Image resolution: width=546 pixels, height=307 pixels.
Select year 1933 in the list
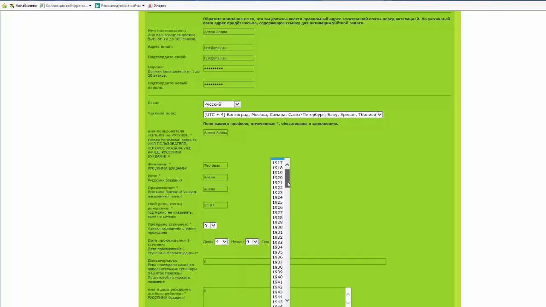277,242
